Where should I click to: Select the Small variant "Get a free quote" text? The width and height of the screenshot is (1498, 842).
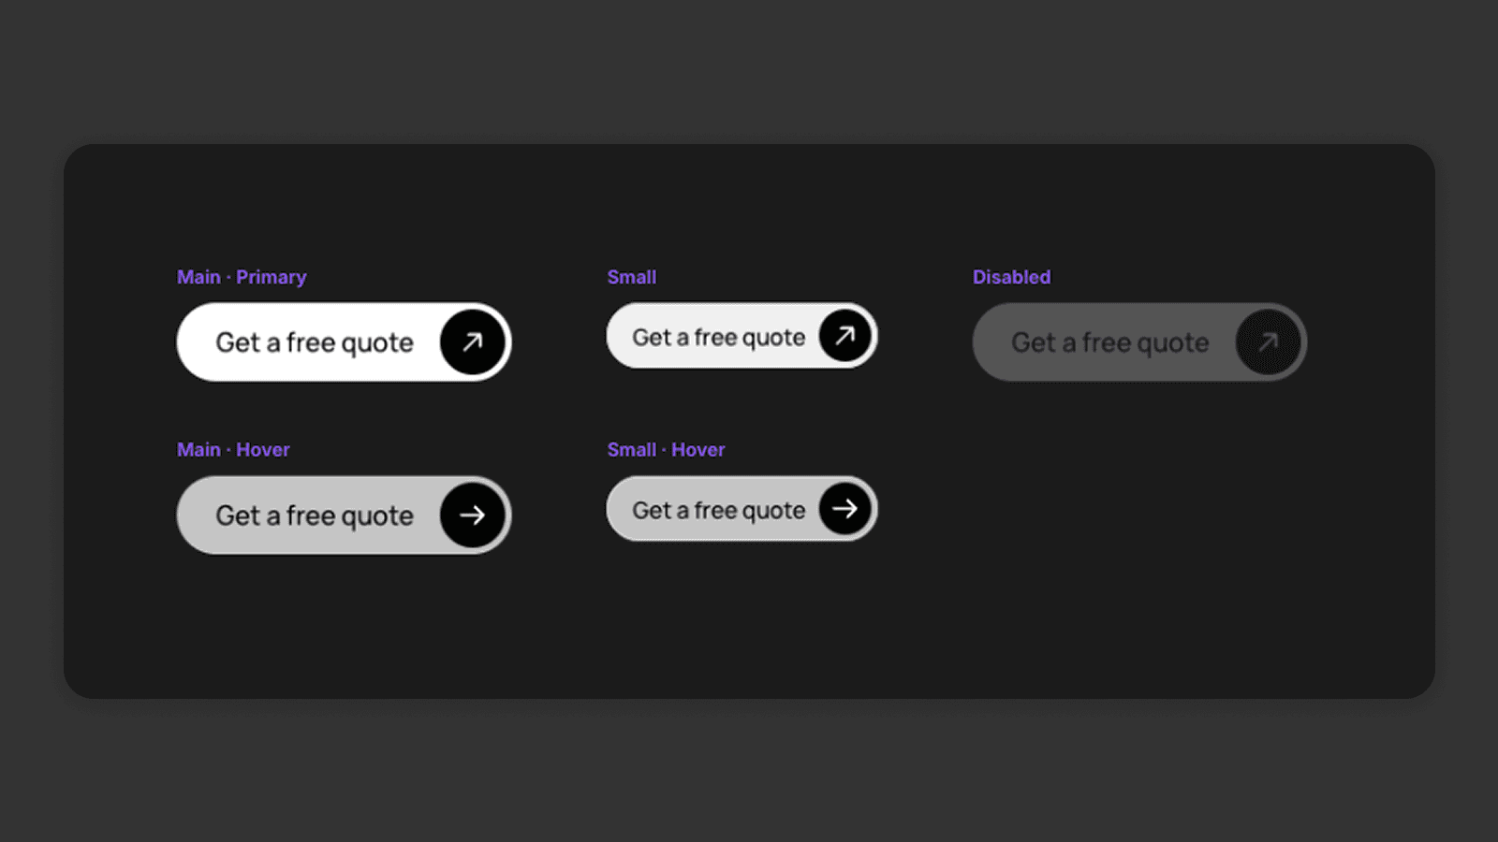718,338
